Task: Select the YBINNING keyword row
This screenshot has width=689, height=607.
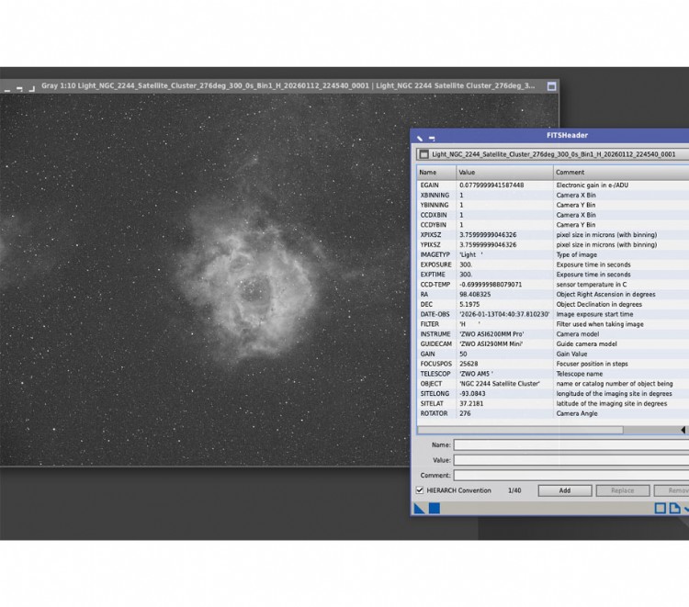Action: pyautogui.click(x=553, y=205)
